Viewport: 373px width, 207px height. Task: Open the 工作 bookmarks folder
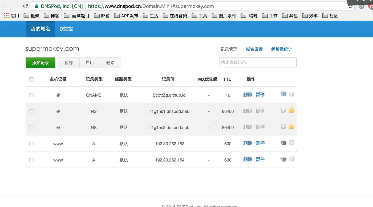[x=270, y=16]
